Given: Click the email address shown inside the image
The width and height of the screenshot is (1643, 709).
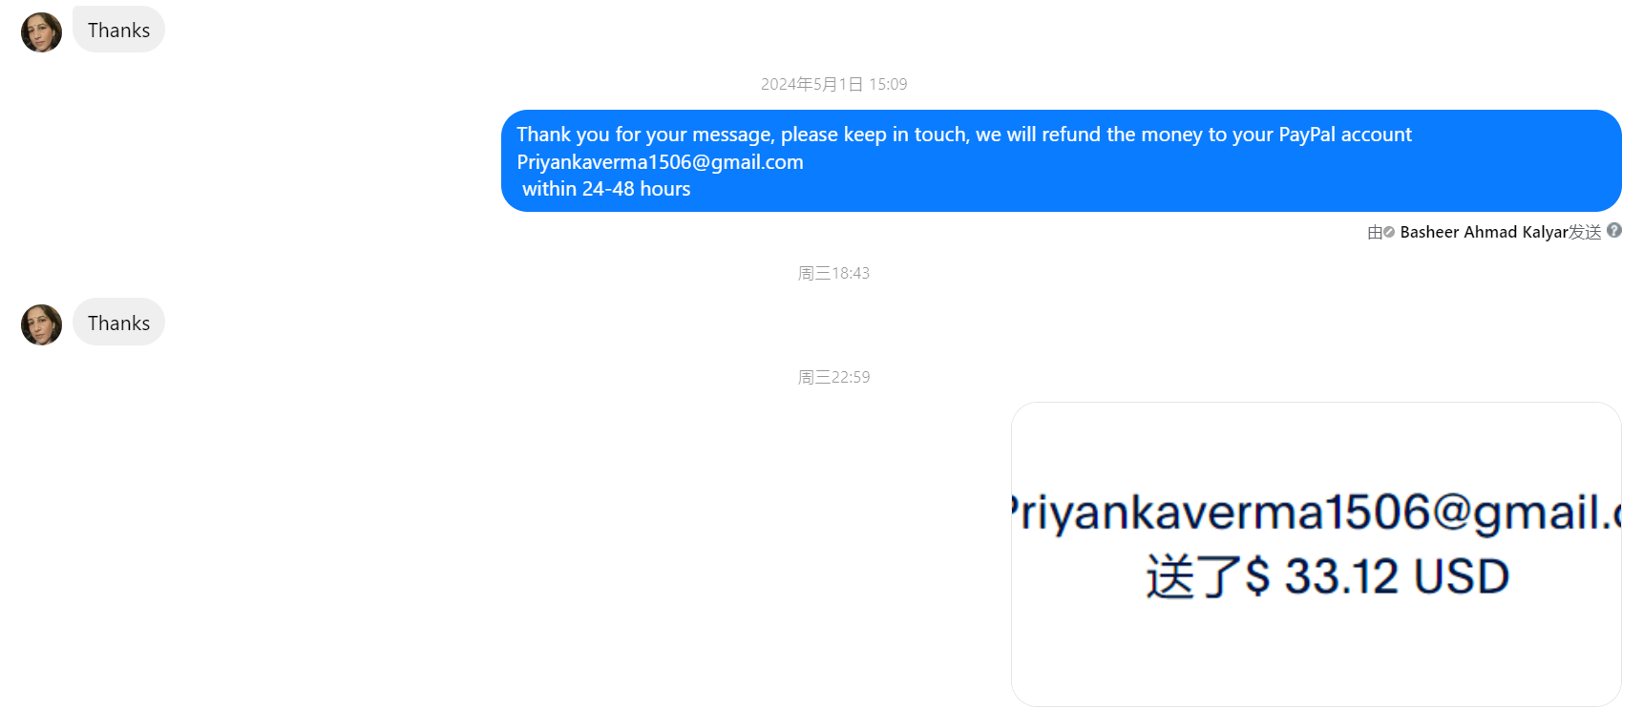Looking at the screenshot, I should [1317, 512].
